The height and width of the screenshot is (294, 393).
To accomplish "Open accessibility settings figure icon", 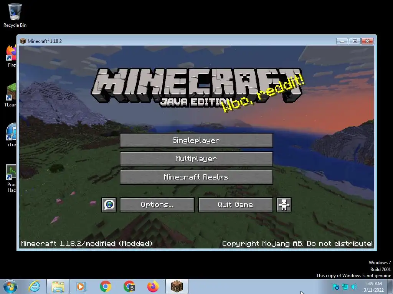I will click(284, 205).
